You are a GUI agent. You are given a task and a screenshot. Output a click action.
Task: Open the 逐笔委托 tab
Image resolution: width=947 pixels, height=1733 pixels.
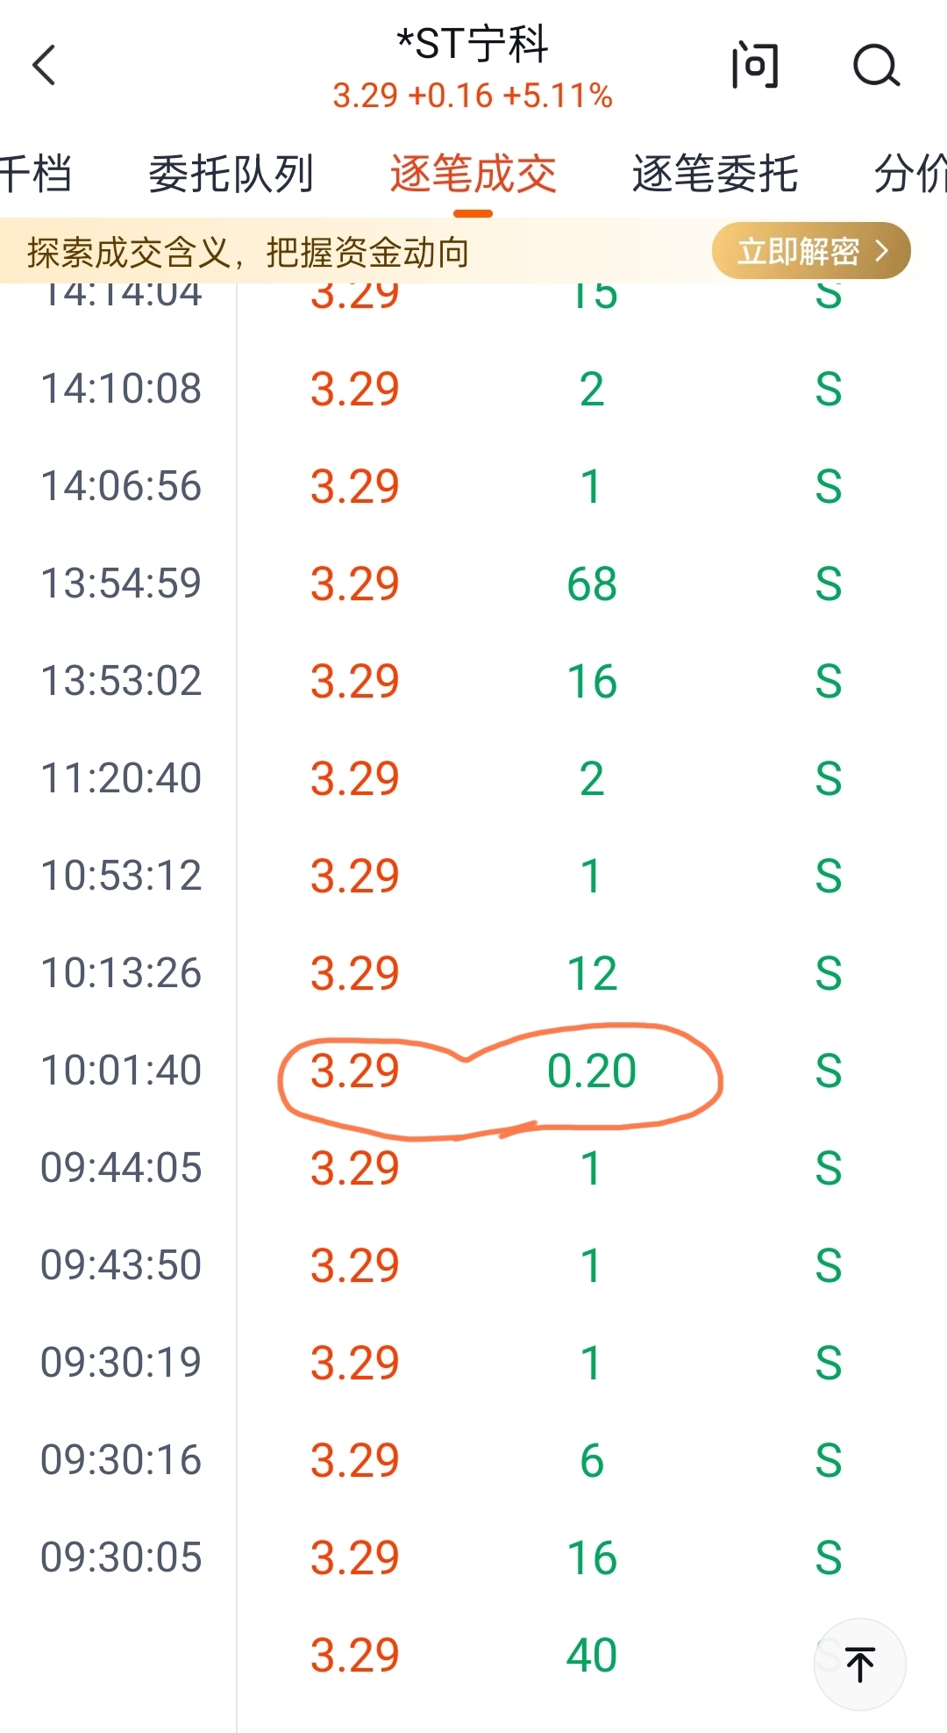(x=715, y=174)
